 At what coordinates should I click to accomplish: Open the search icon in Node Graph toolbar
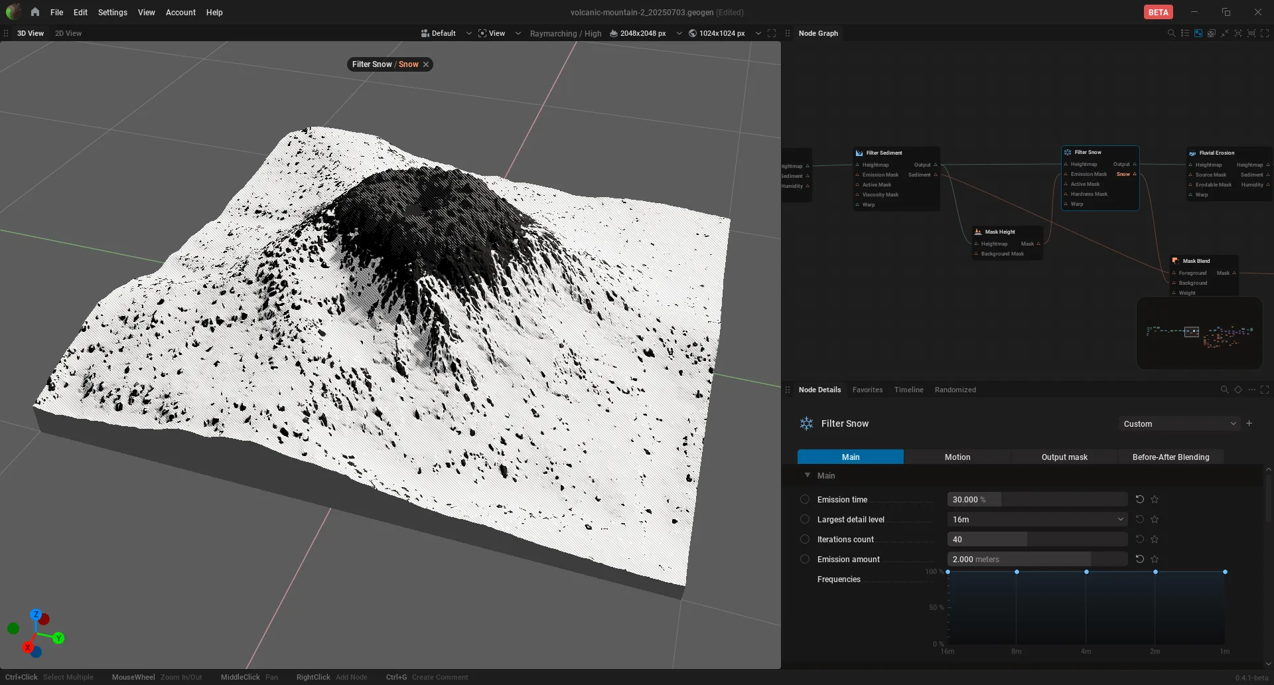[x=1171, y=33]
